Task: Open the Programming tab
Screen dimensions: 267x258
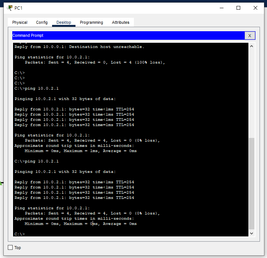Action: 91,22
